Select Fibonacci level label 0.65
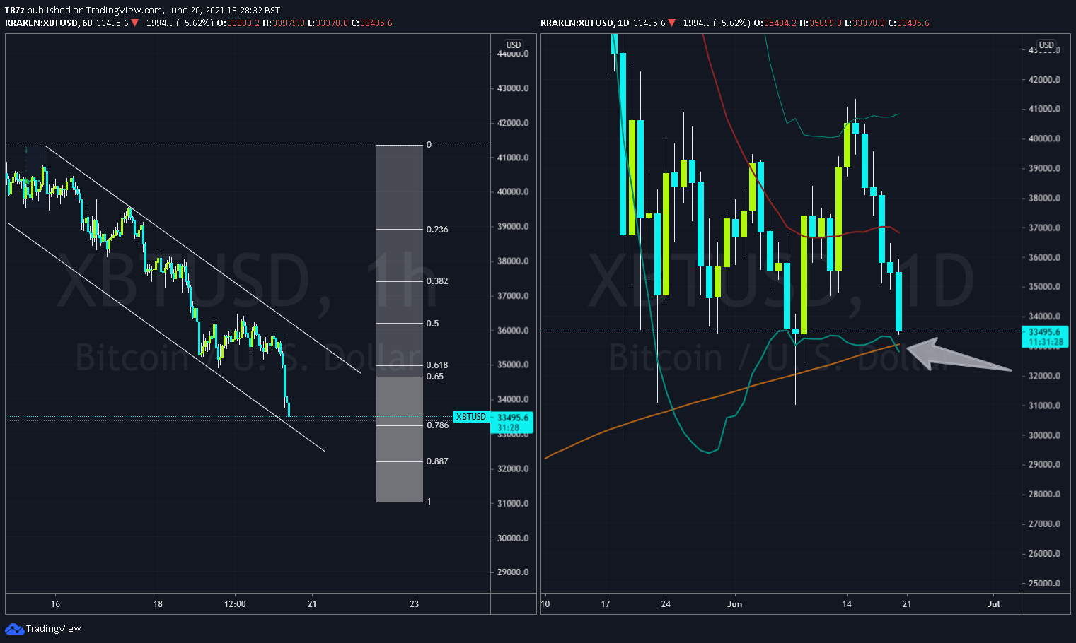The width and height of the screenshot is (1076, 643). click(435, 377)
